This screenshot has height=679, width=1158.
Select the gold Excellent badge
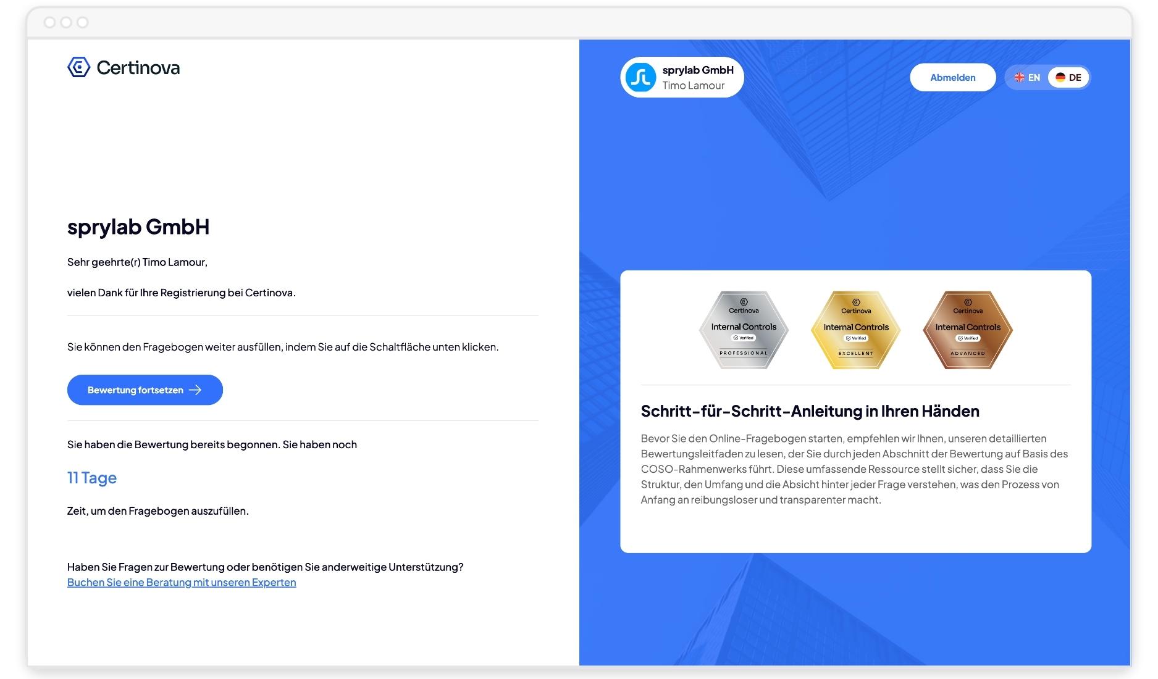pyautogui.click(x=855, y=330)
